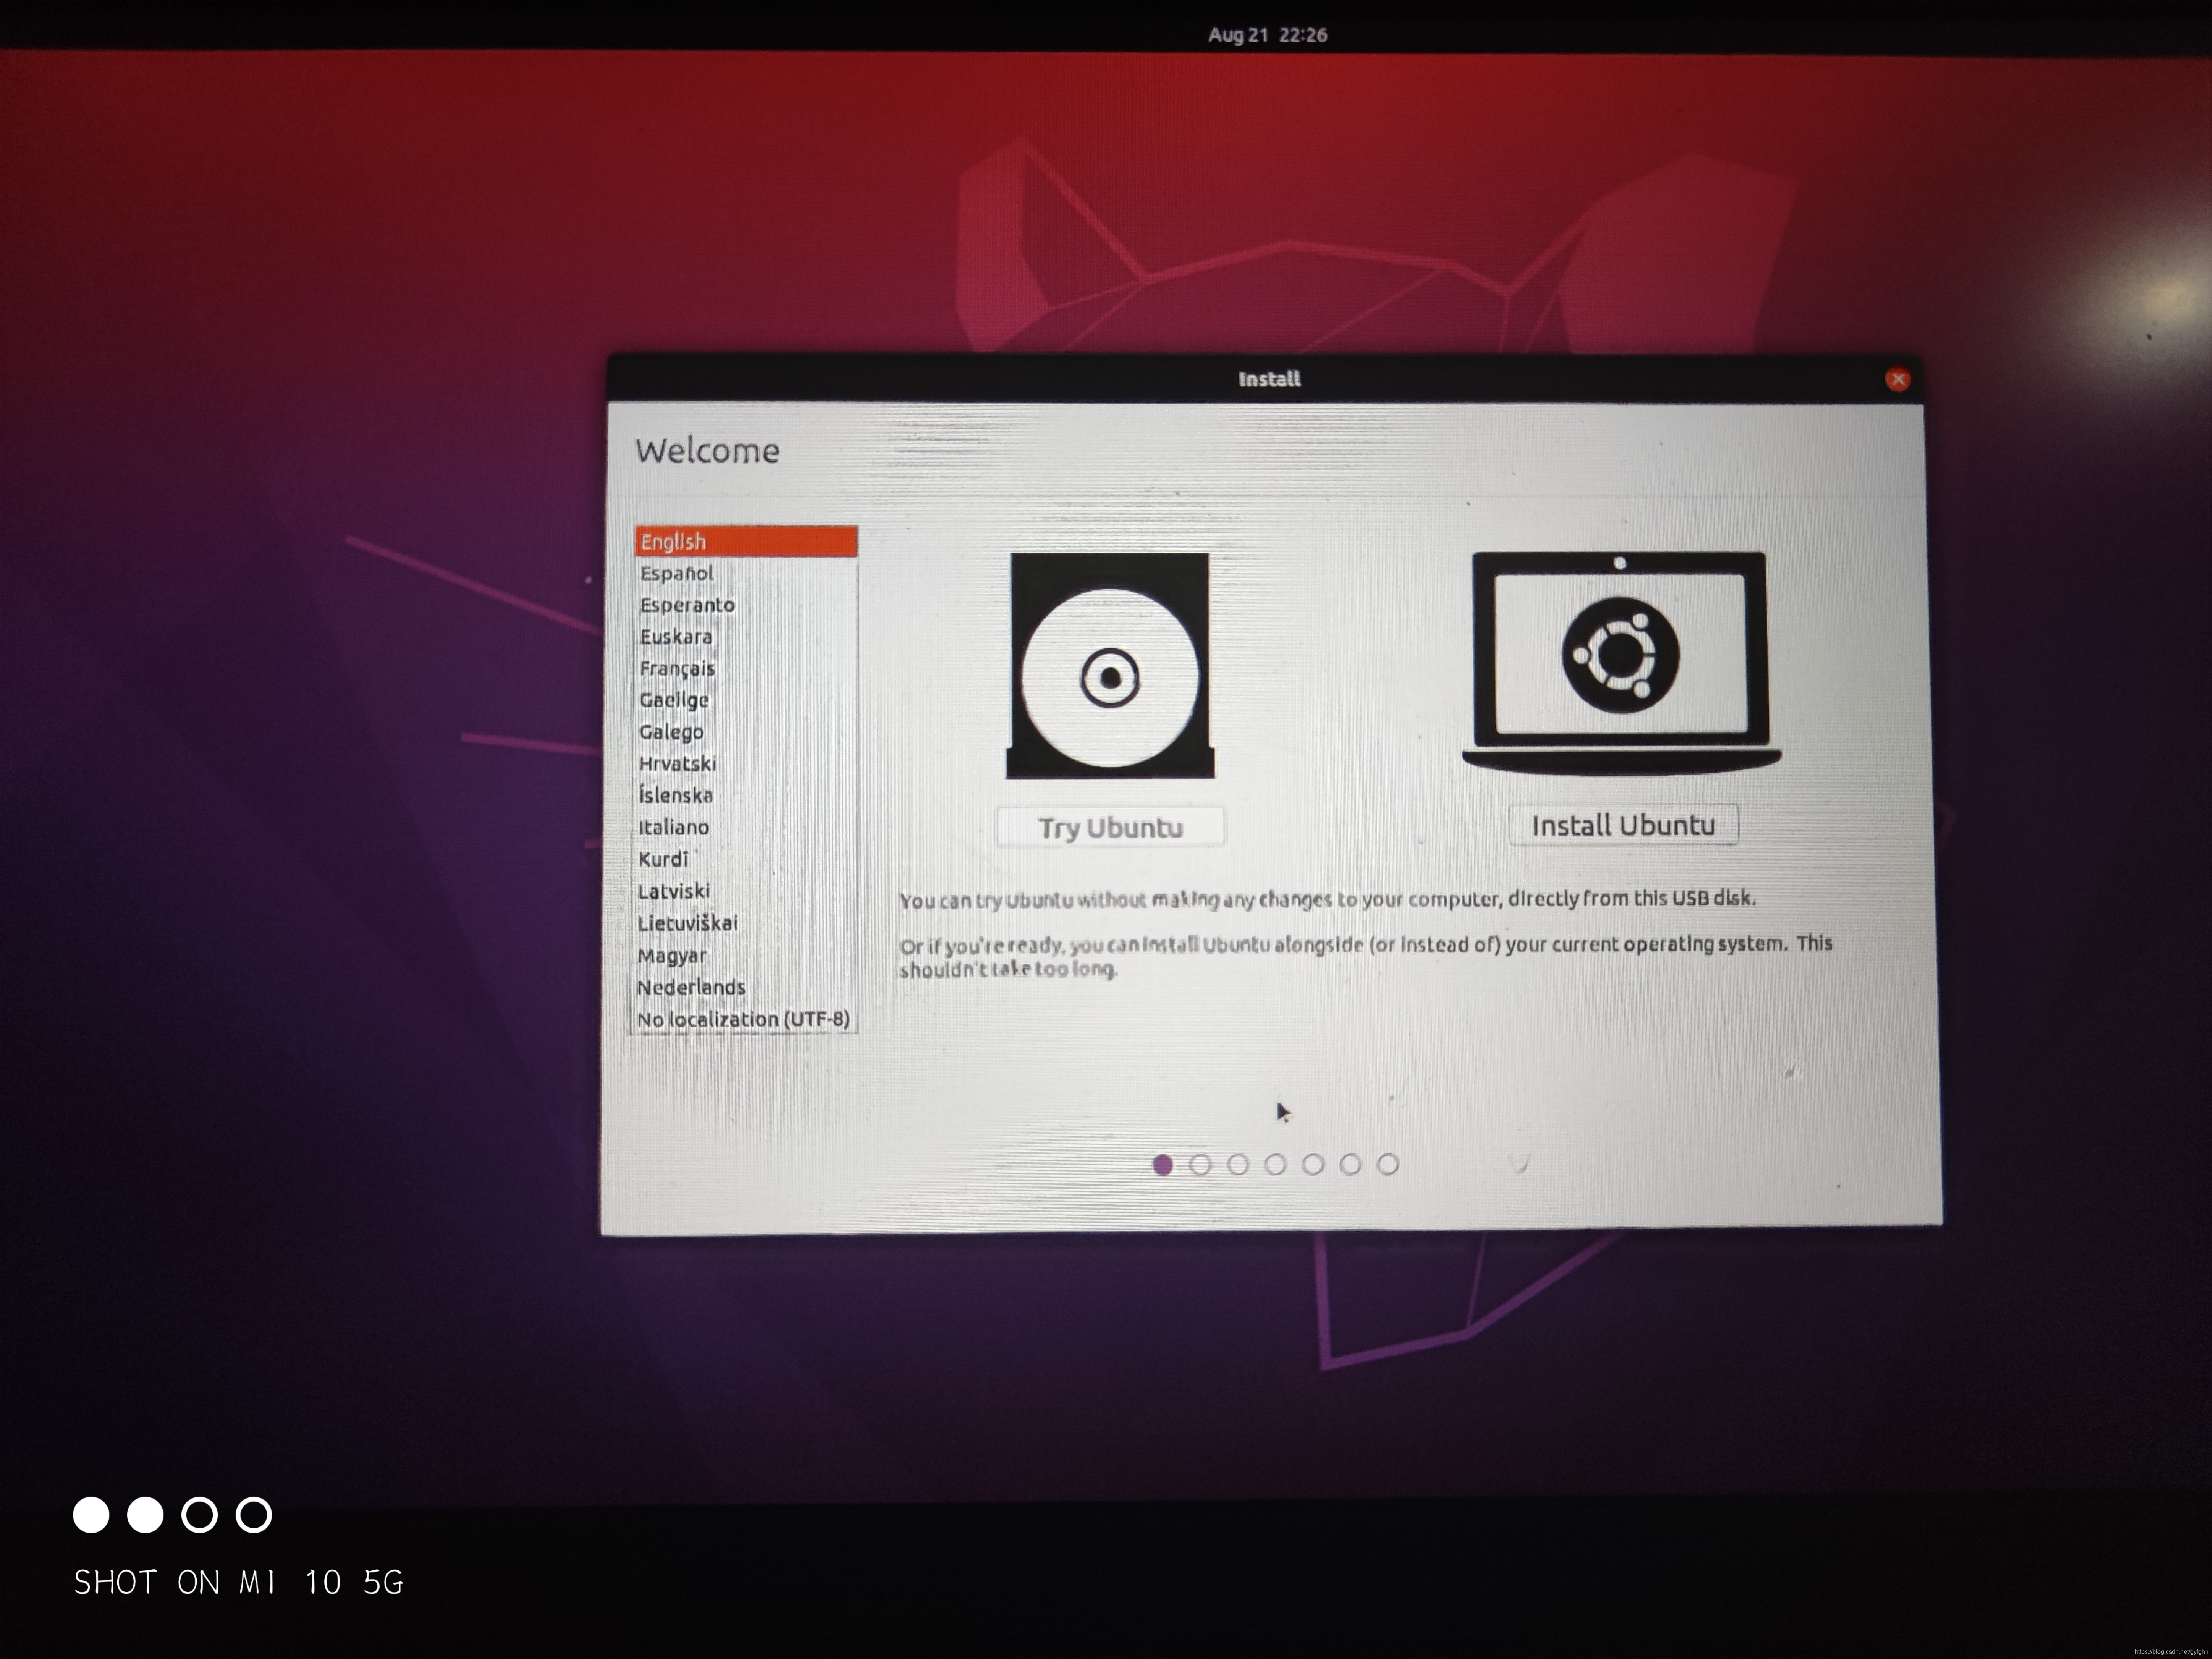Pick Magyar in the language list

pos(672,955)
